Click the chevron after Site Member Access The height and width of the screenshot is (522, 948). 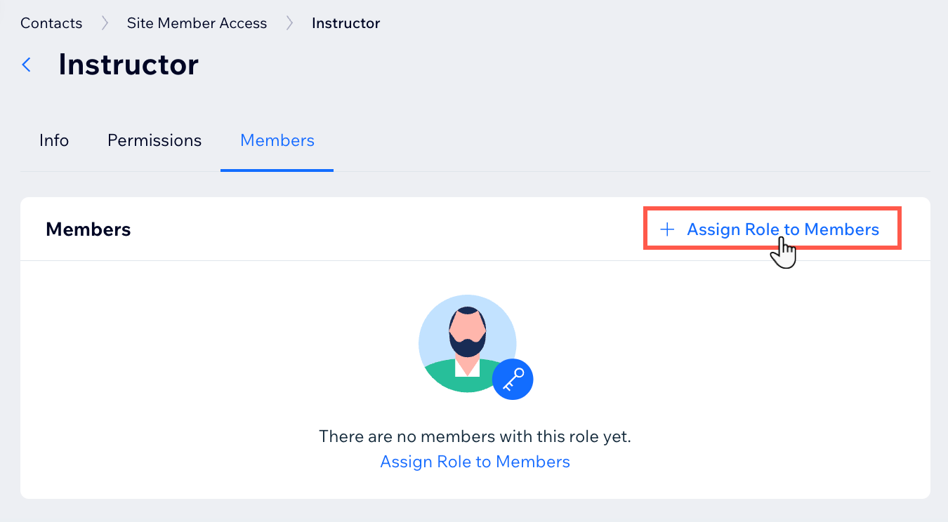pos(289,23)
